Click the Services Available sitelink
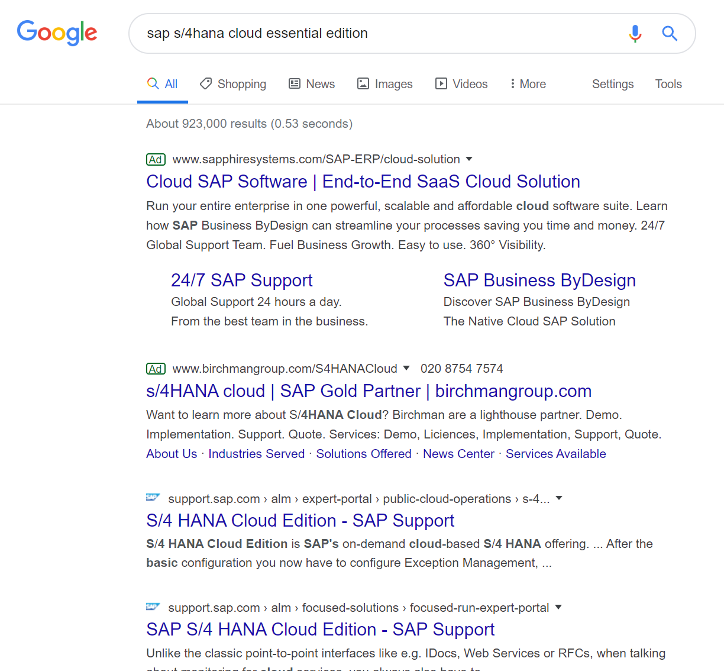 (x=556, y=454)
